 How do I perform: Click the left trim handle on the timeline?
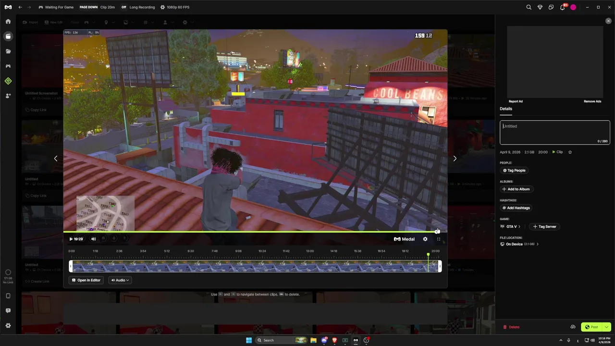pyautogui.click(x=71, y=266)
